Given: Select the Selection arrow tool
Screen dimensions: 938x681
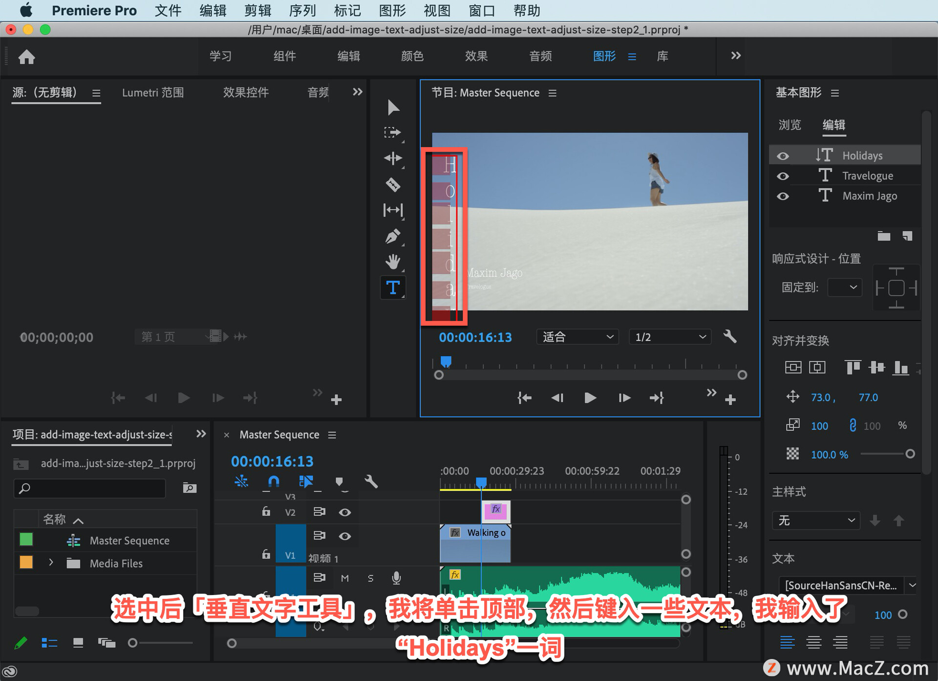Looking at the screenshot, I should (393, 107).
